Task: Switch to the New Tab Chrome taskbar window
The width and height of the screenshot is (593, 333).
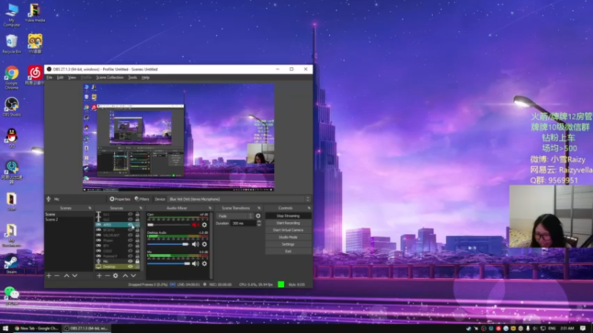Action: pyautogui.click(x=36, y=329)
